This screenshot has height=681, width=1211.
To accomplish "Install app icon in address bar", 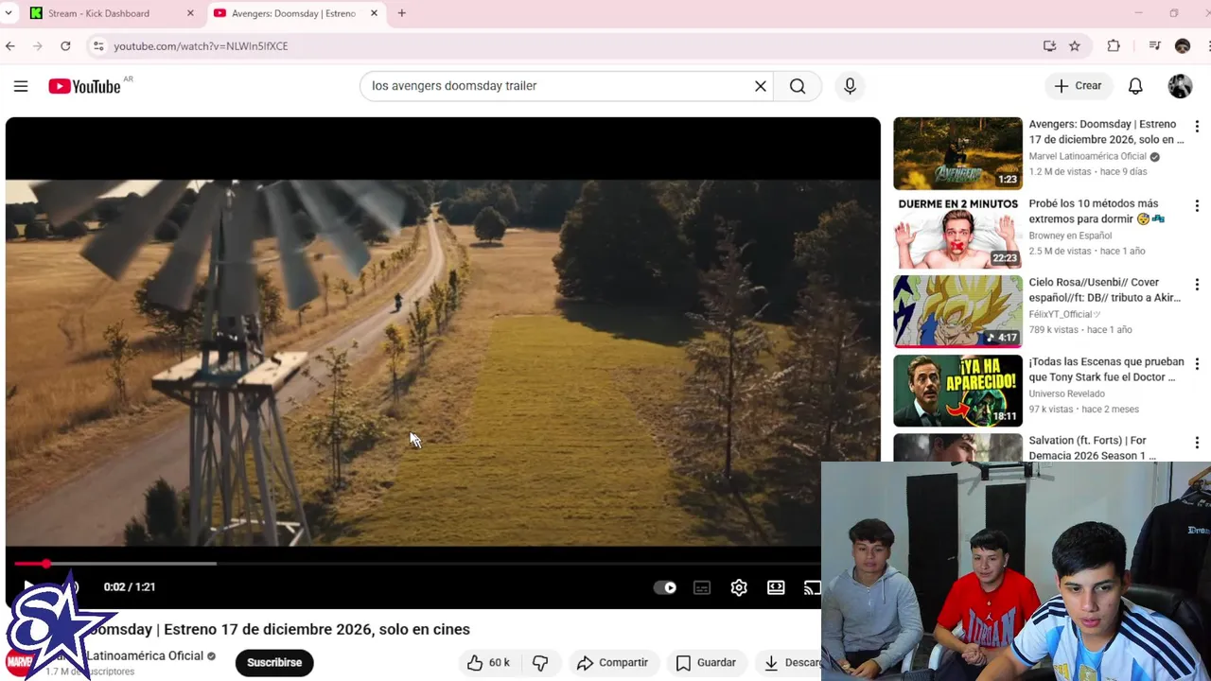I will (x=1049, y=45).
